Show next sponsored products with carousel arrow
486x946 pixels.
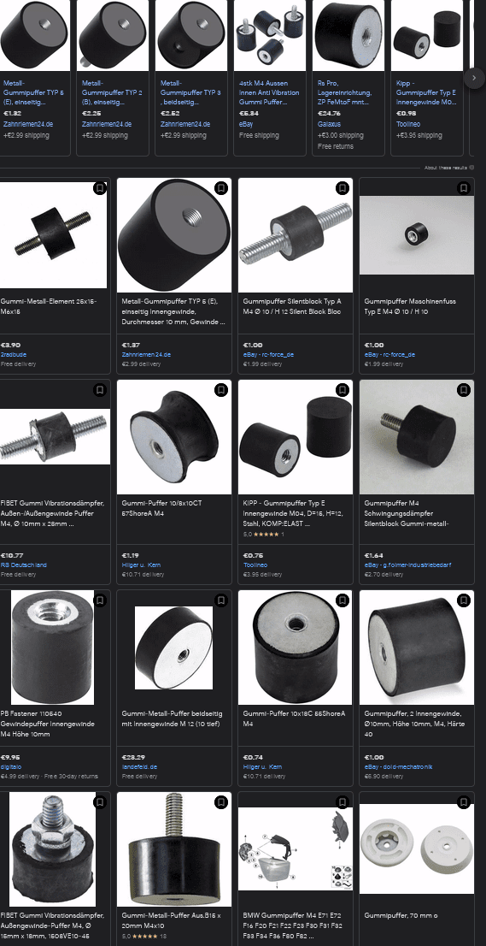[x=474, y=77]
